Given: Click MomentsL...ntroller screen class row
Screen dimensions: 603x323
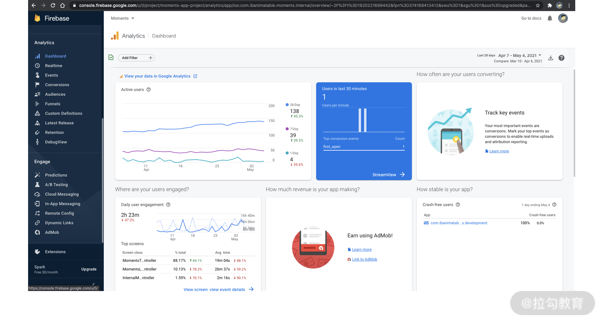Looking at the screenshot, I should [x=188, y=269].
